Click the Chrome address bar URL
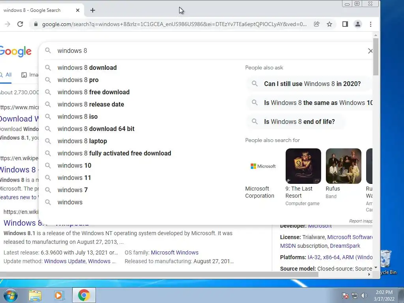404x303 pixels. (174, 24)
